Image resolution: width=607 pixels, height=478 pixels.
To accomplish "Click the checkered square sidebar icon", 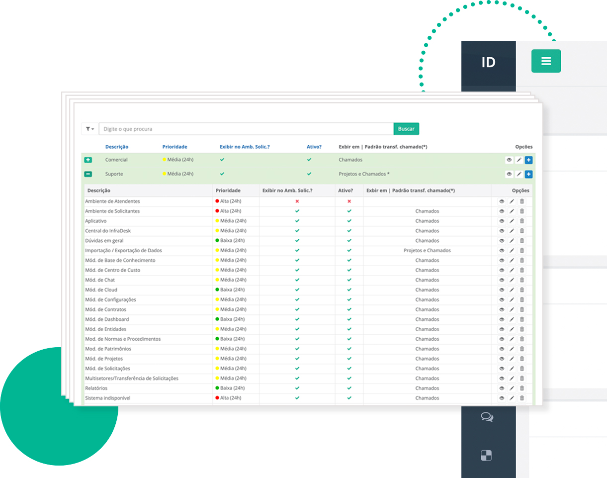I will (487, 455).
